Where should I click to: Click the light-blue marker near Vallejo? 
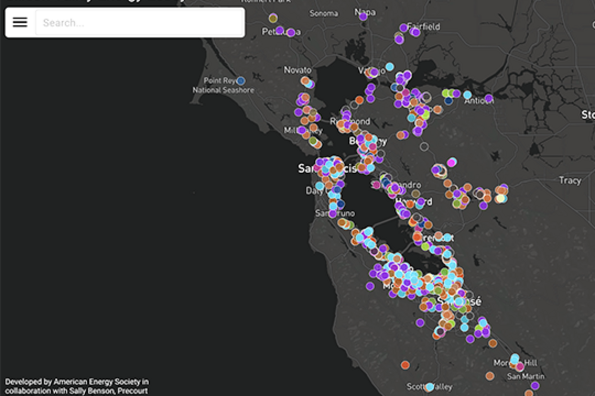pyautogui.click(x=390, y=66)
